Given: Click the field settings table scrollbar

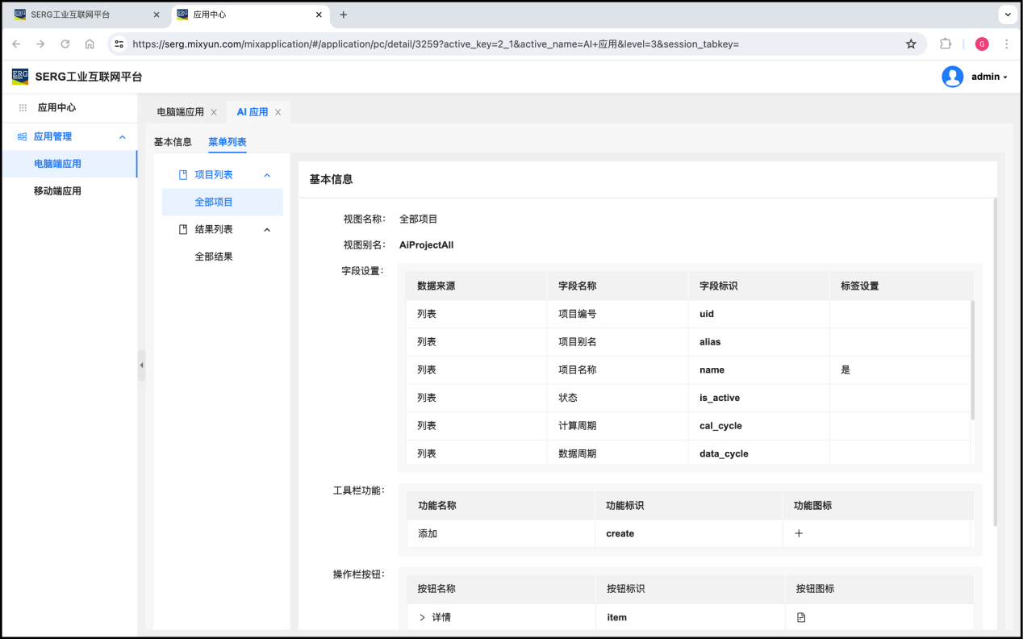Looking at the screenshot, I should pyautogui.click(x=972, y=359).
